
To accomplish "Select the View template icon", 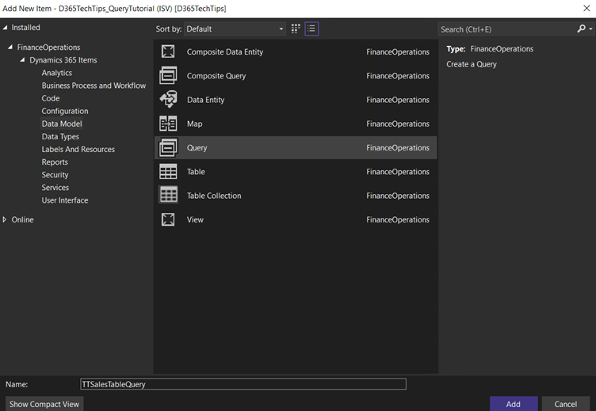I will pyautogui.click(x=168, y=219).
